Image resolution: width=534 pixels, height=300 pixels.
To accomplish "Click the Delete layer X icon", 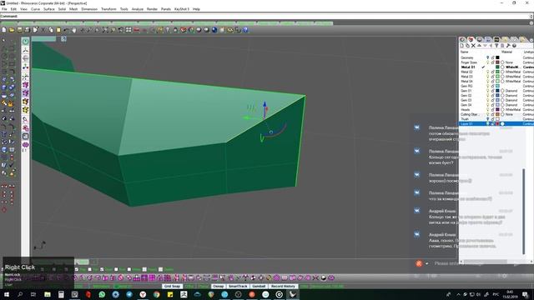I will (x=473, y=46).
